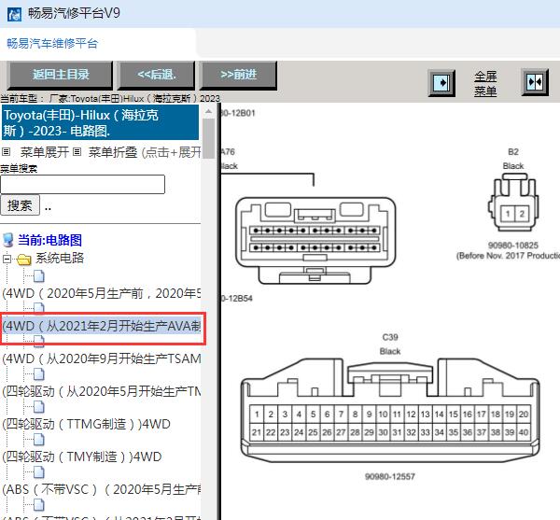Click part number 90980-12557
The width and height of the screenshot is (560, 520).
(x=389, y=476)
